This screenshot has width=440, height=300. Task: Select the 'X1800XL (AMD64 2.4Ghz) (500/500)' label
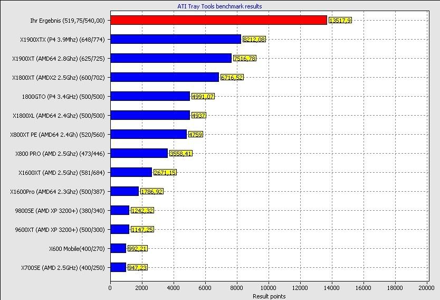(59, 116)
